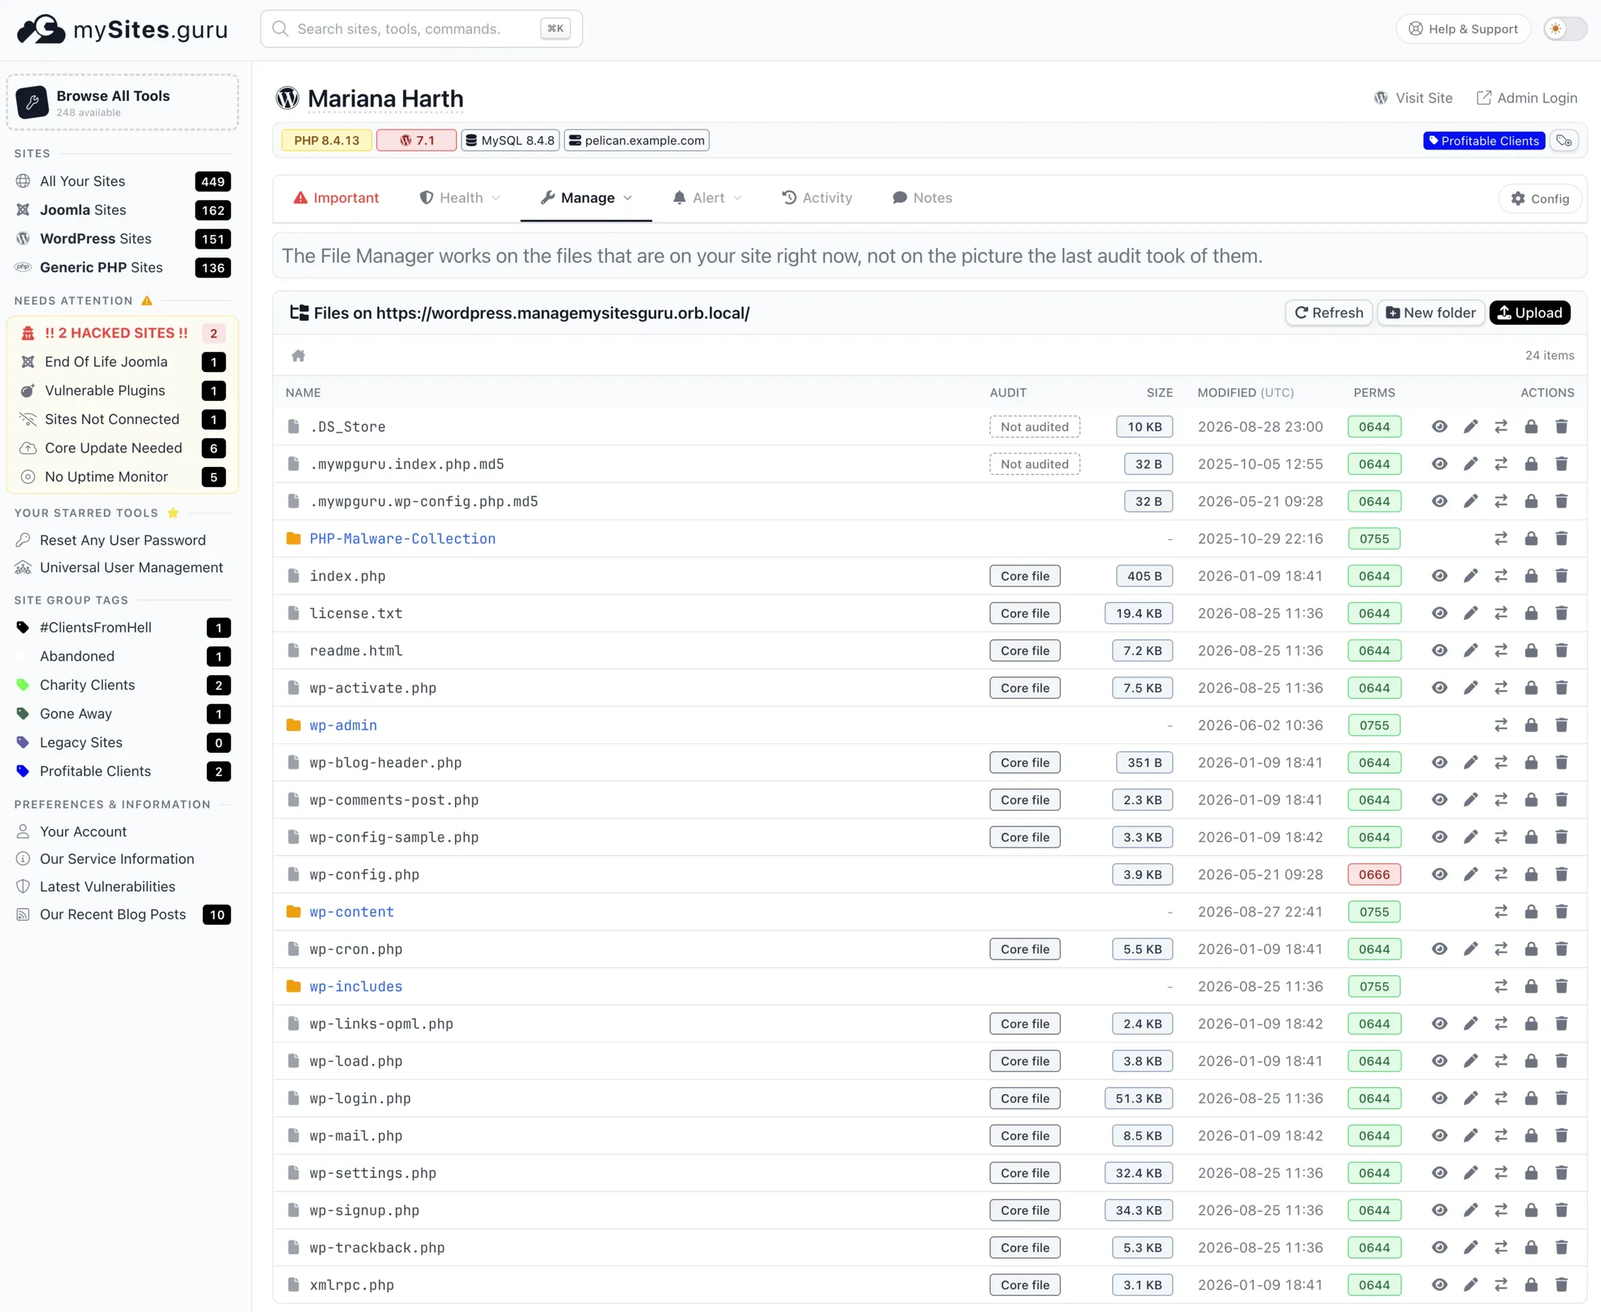Viewport: 1601px width, 1312px height.
Task: View xmlrpc.php with the eye icon
Action: [x=1440, y=1285]
